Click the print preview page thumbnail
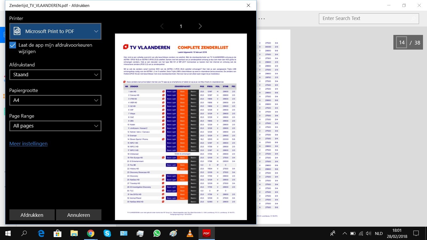427x240 pixels. coord(181,127)
